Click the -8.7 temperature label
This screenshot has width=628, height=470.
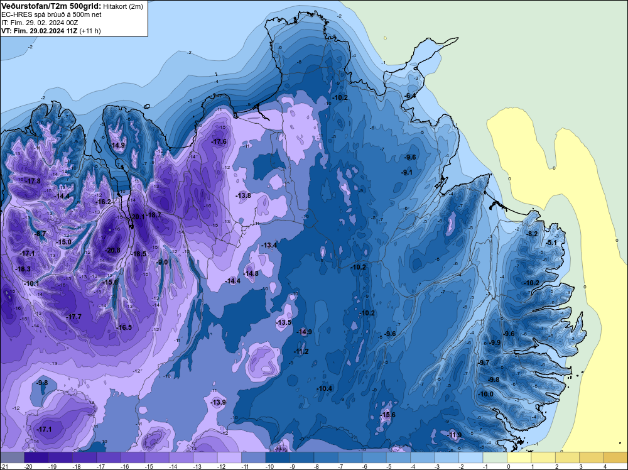[40, 234]
